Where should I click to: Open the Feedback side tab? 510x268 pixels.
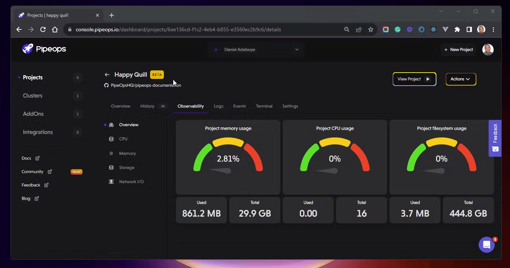(495, 138)
